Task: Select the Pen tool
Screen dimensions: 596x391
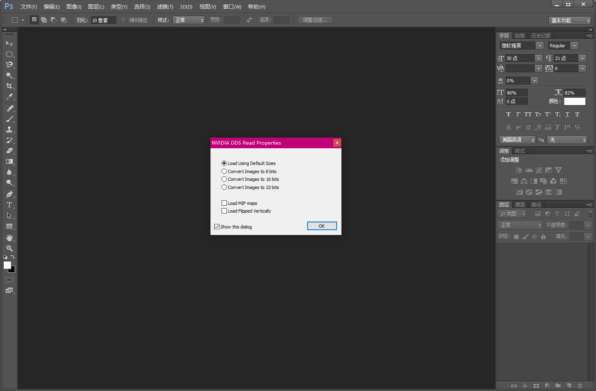Action: 9,194
